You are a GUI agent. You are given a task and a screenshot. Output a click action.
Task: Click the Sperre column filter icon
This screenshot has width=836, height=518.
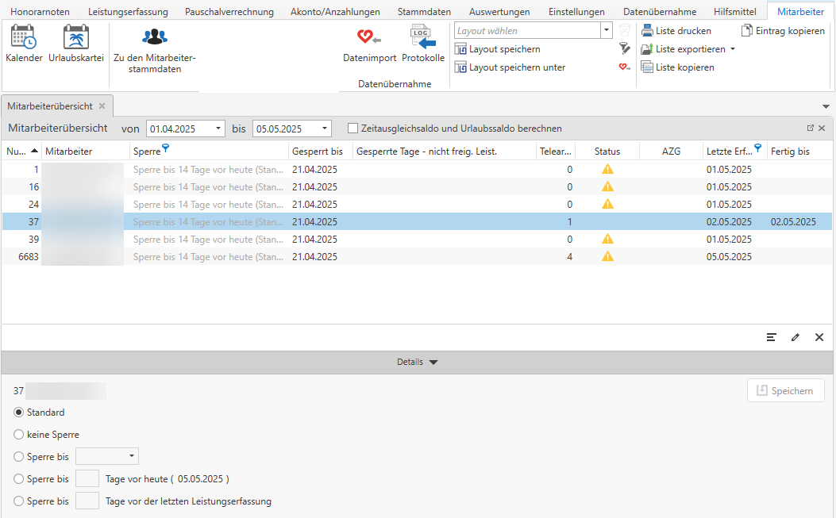pos(165,148)
